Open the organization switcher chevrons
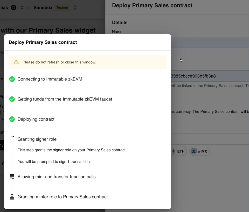Viewport: 249px width, 212px height. [x=22, y=8]
